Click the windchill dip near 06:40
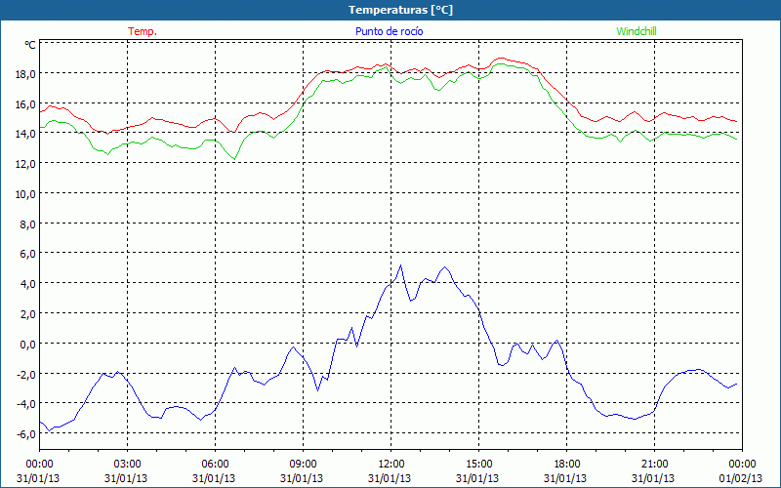This screenshot has width=781, height=488. [x=234, y=159]
